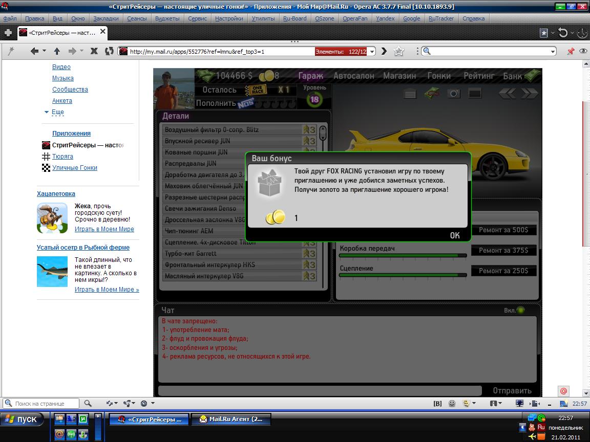Select the Турбо-кит Garrett part row
Image resolution: width=590 pixels, height=442 pixels.
click(x=239, y=254)
